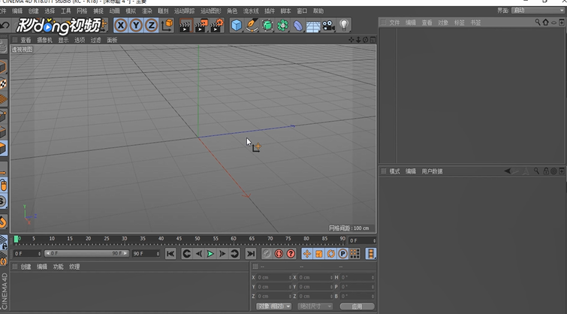Open the 绝对尺寸 dropdown
This screenshot has height=314, width=567.
(x=315, y=306)
